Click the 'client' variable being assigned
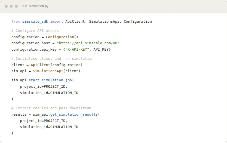This screenshot has width=227, height=143. click(18, 65)
